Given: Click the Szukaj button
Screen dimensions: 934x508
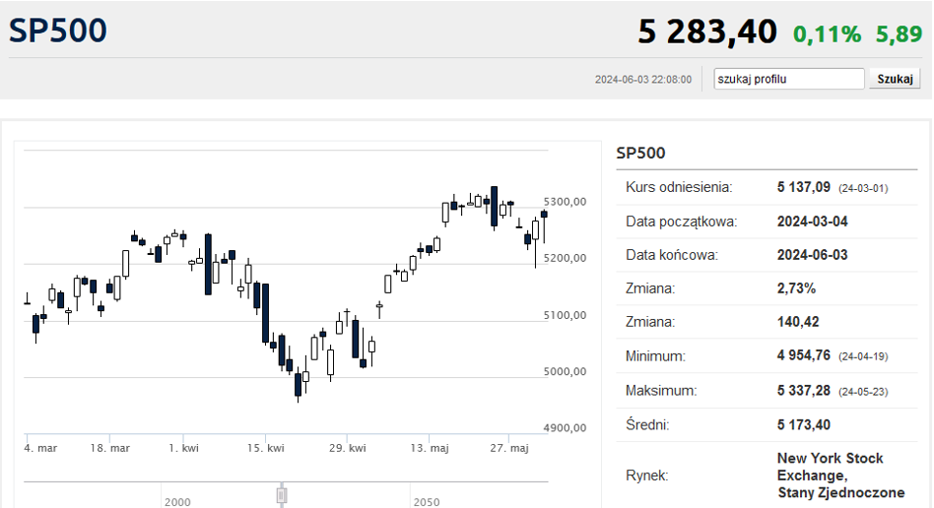Looking at the screenshot, I should pyautogui.click(x=895, y=79).
